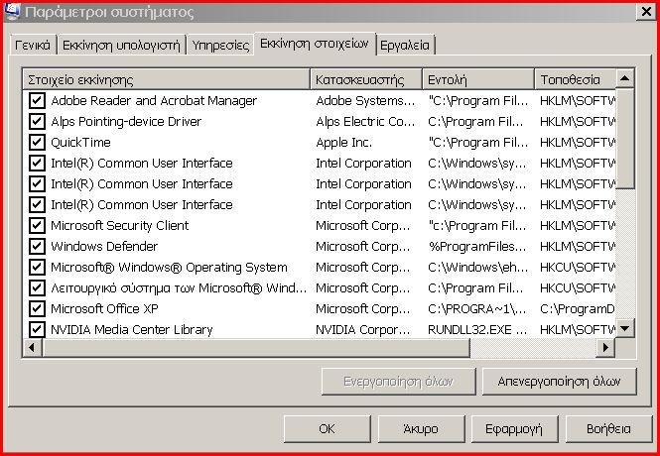Click the Εφαρμογή button
Viewport: 660px width, 456px height.
coord(514,429)
